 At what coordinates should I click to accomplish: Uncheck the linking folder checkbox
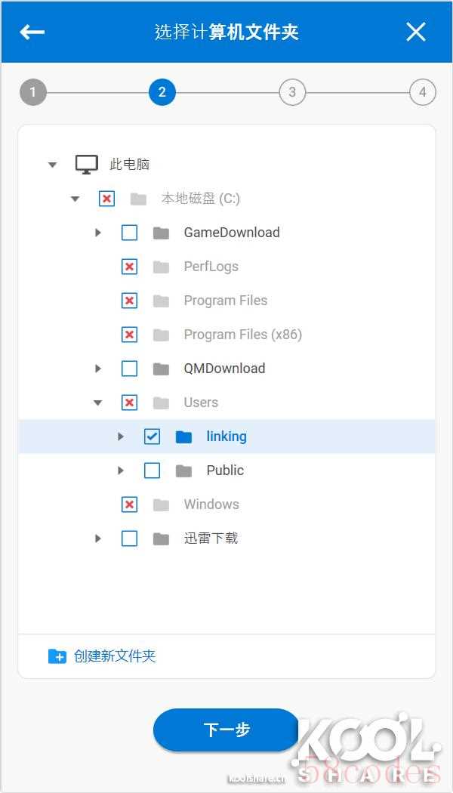(x=152, y=437)
